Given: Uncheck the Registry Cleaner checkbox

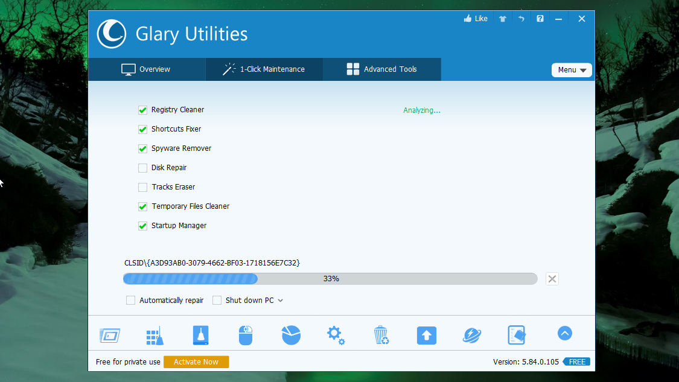Looking at the screenshot, I should (x=142, y=110).
